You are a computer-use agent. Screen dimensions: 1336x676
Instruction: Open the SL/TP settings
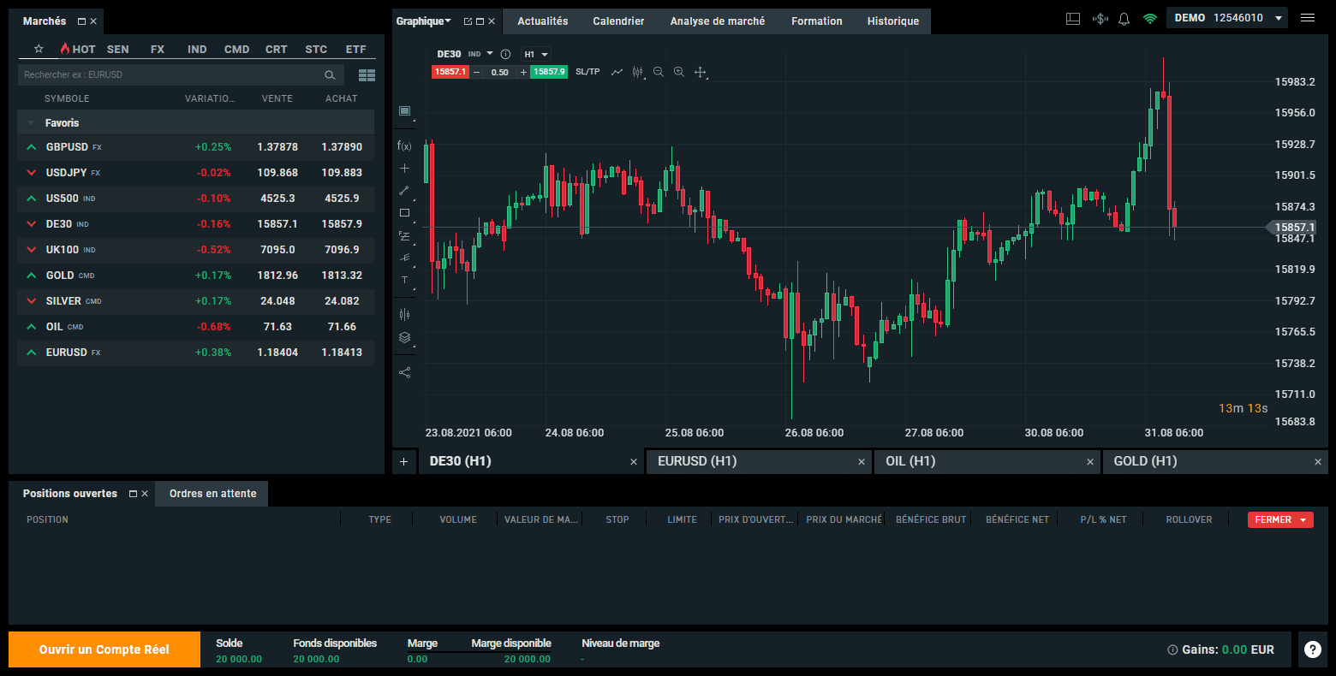point(587,72)
